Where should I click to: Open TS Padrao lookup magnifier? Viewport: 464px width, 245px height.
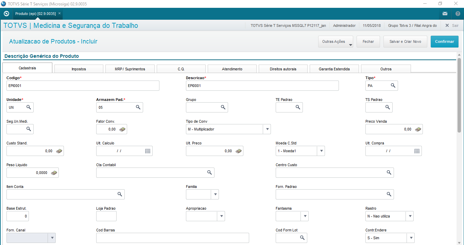point(388,107)
